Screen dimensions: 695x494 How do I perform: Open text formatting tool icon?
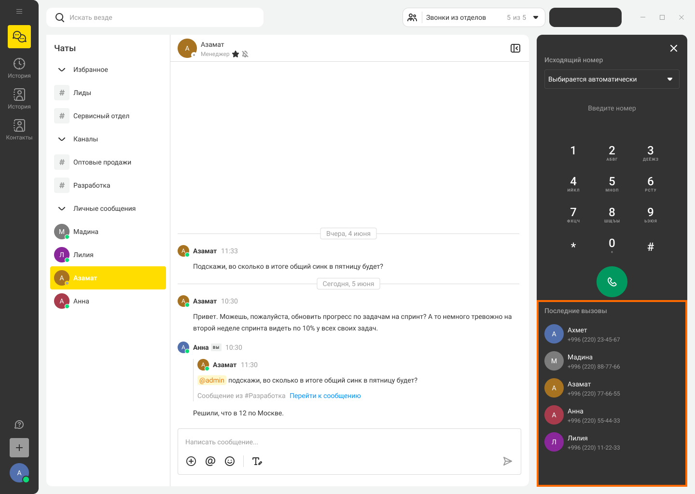[257, 461]
